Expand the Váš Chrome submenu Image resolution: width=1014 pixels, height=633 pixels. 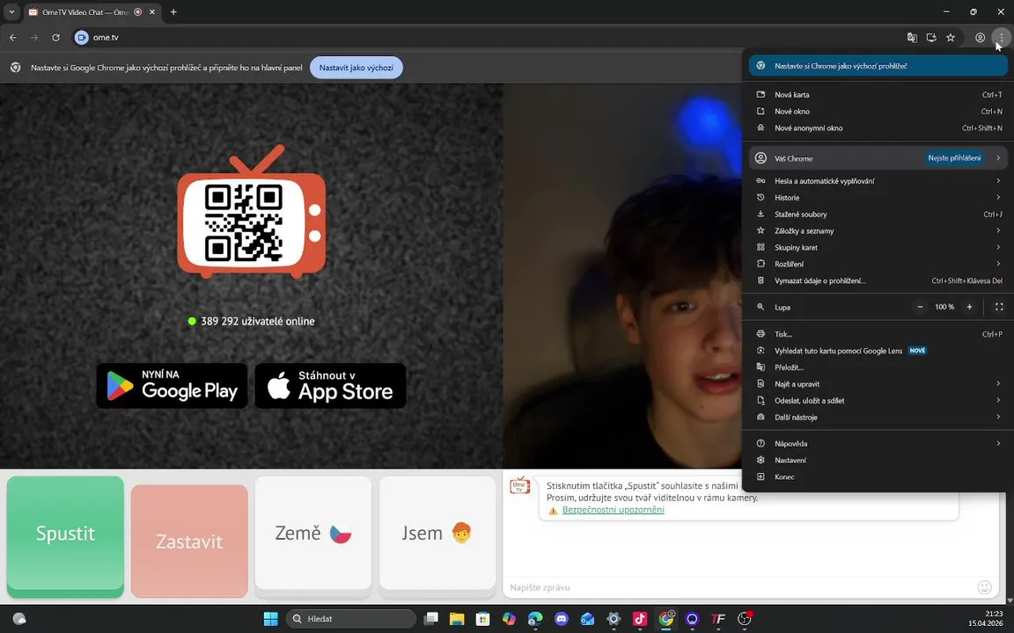878,158
